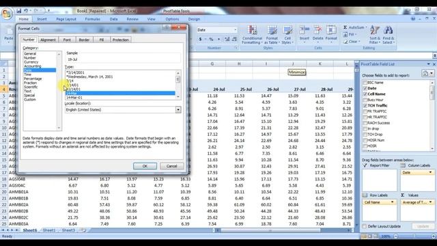Open Format as Table in the ribbon

pos(272,35)
